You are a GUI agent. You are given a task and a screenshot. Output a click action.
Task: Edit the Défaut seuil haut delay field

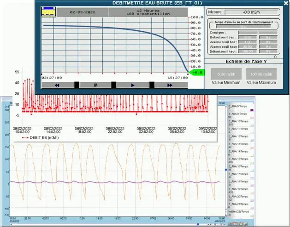268,51
